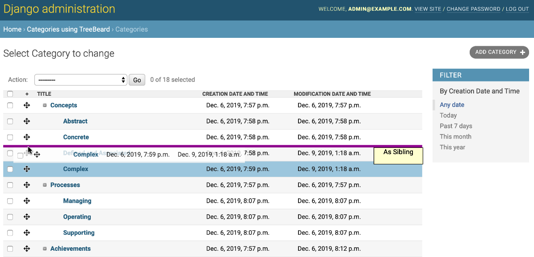Screen dimensions: 534x257
Task: Tick the checkbox for Concepts row
Action: [10, 106]
